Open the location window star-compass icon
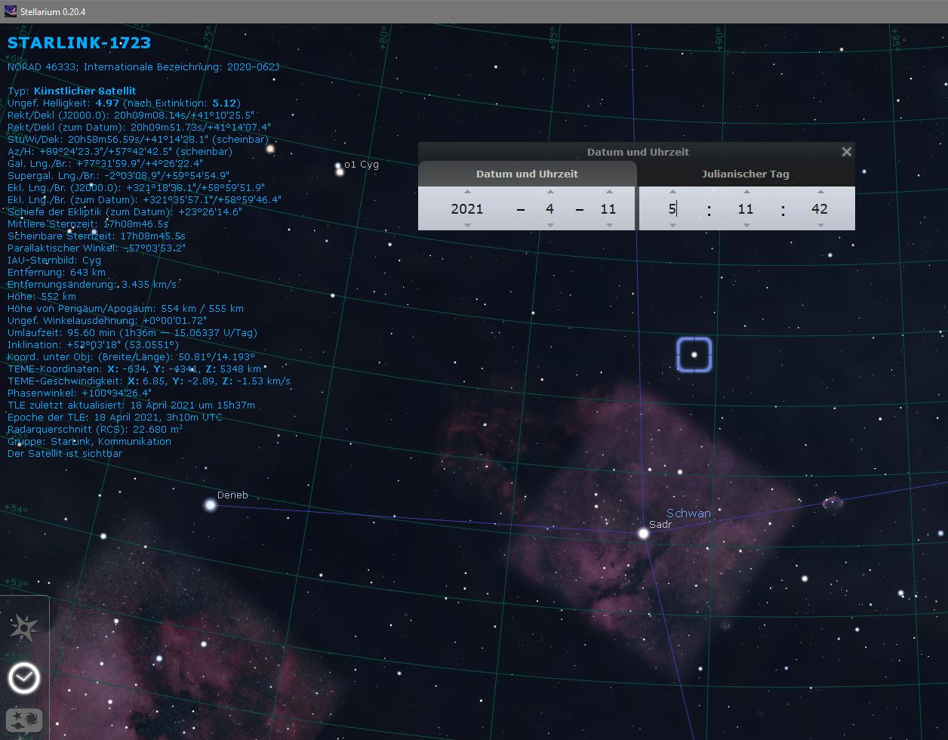948x740 pixels. [x=24, y=628]
